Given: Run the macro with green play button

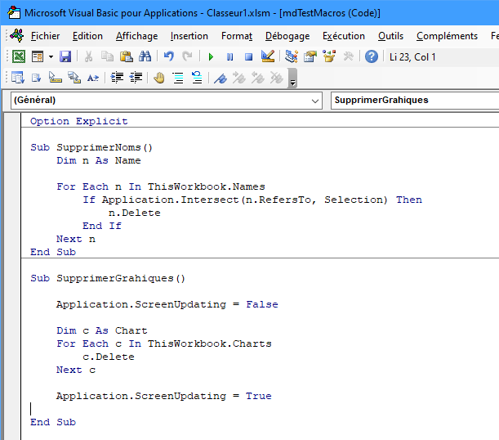Looking at the screenshot, I should [211, 57].
